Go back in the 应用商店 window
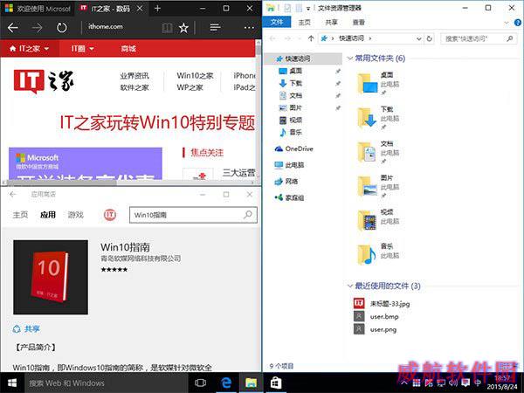This screenshot has width=524, height=393. [13, 194]
